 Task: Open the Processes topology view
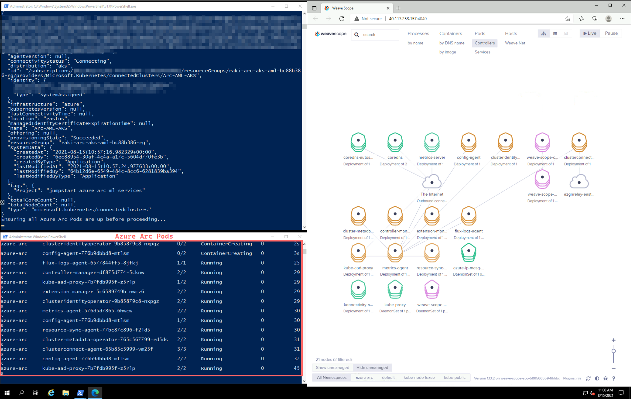(418, 33)
